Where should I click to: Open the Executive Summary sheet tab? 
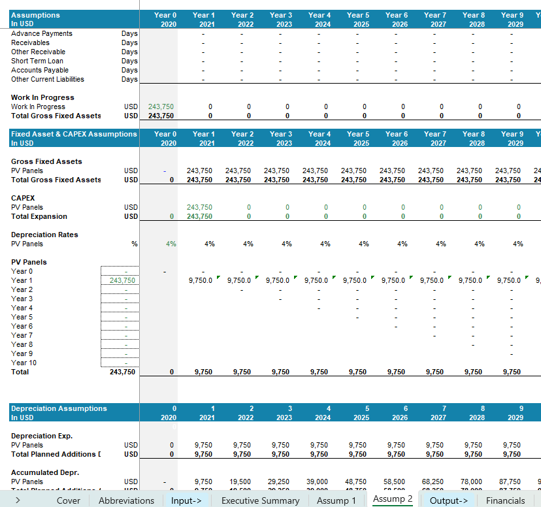pyautogui.click(x=260, y=500)
